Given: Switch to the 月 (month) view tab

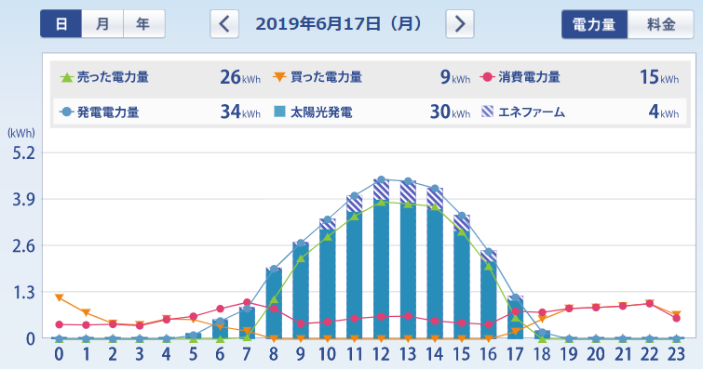Looking at the screenshot, I should 102,24.
